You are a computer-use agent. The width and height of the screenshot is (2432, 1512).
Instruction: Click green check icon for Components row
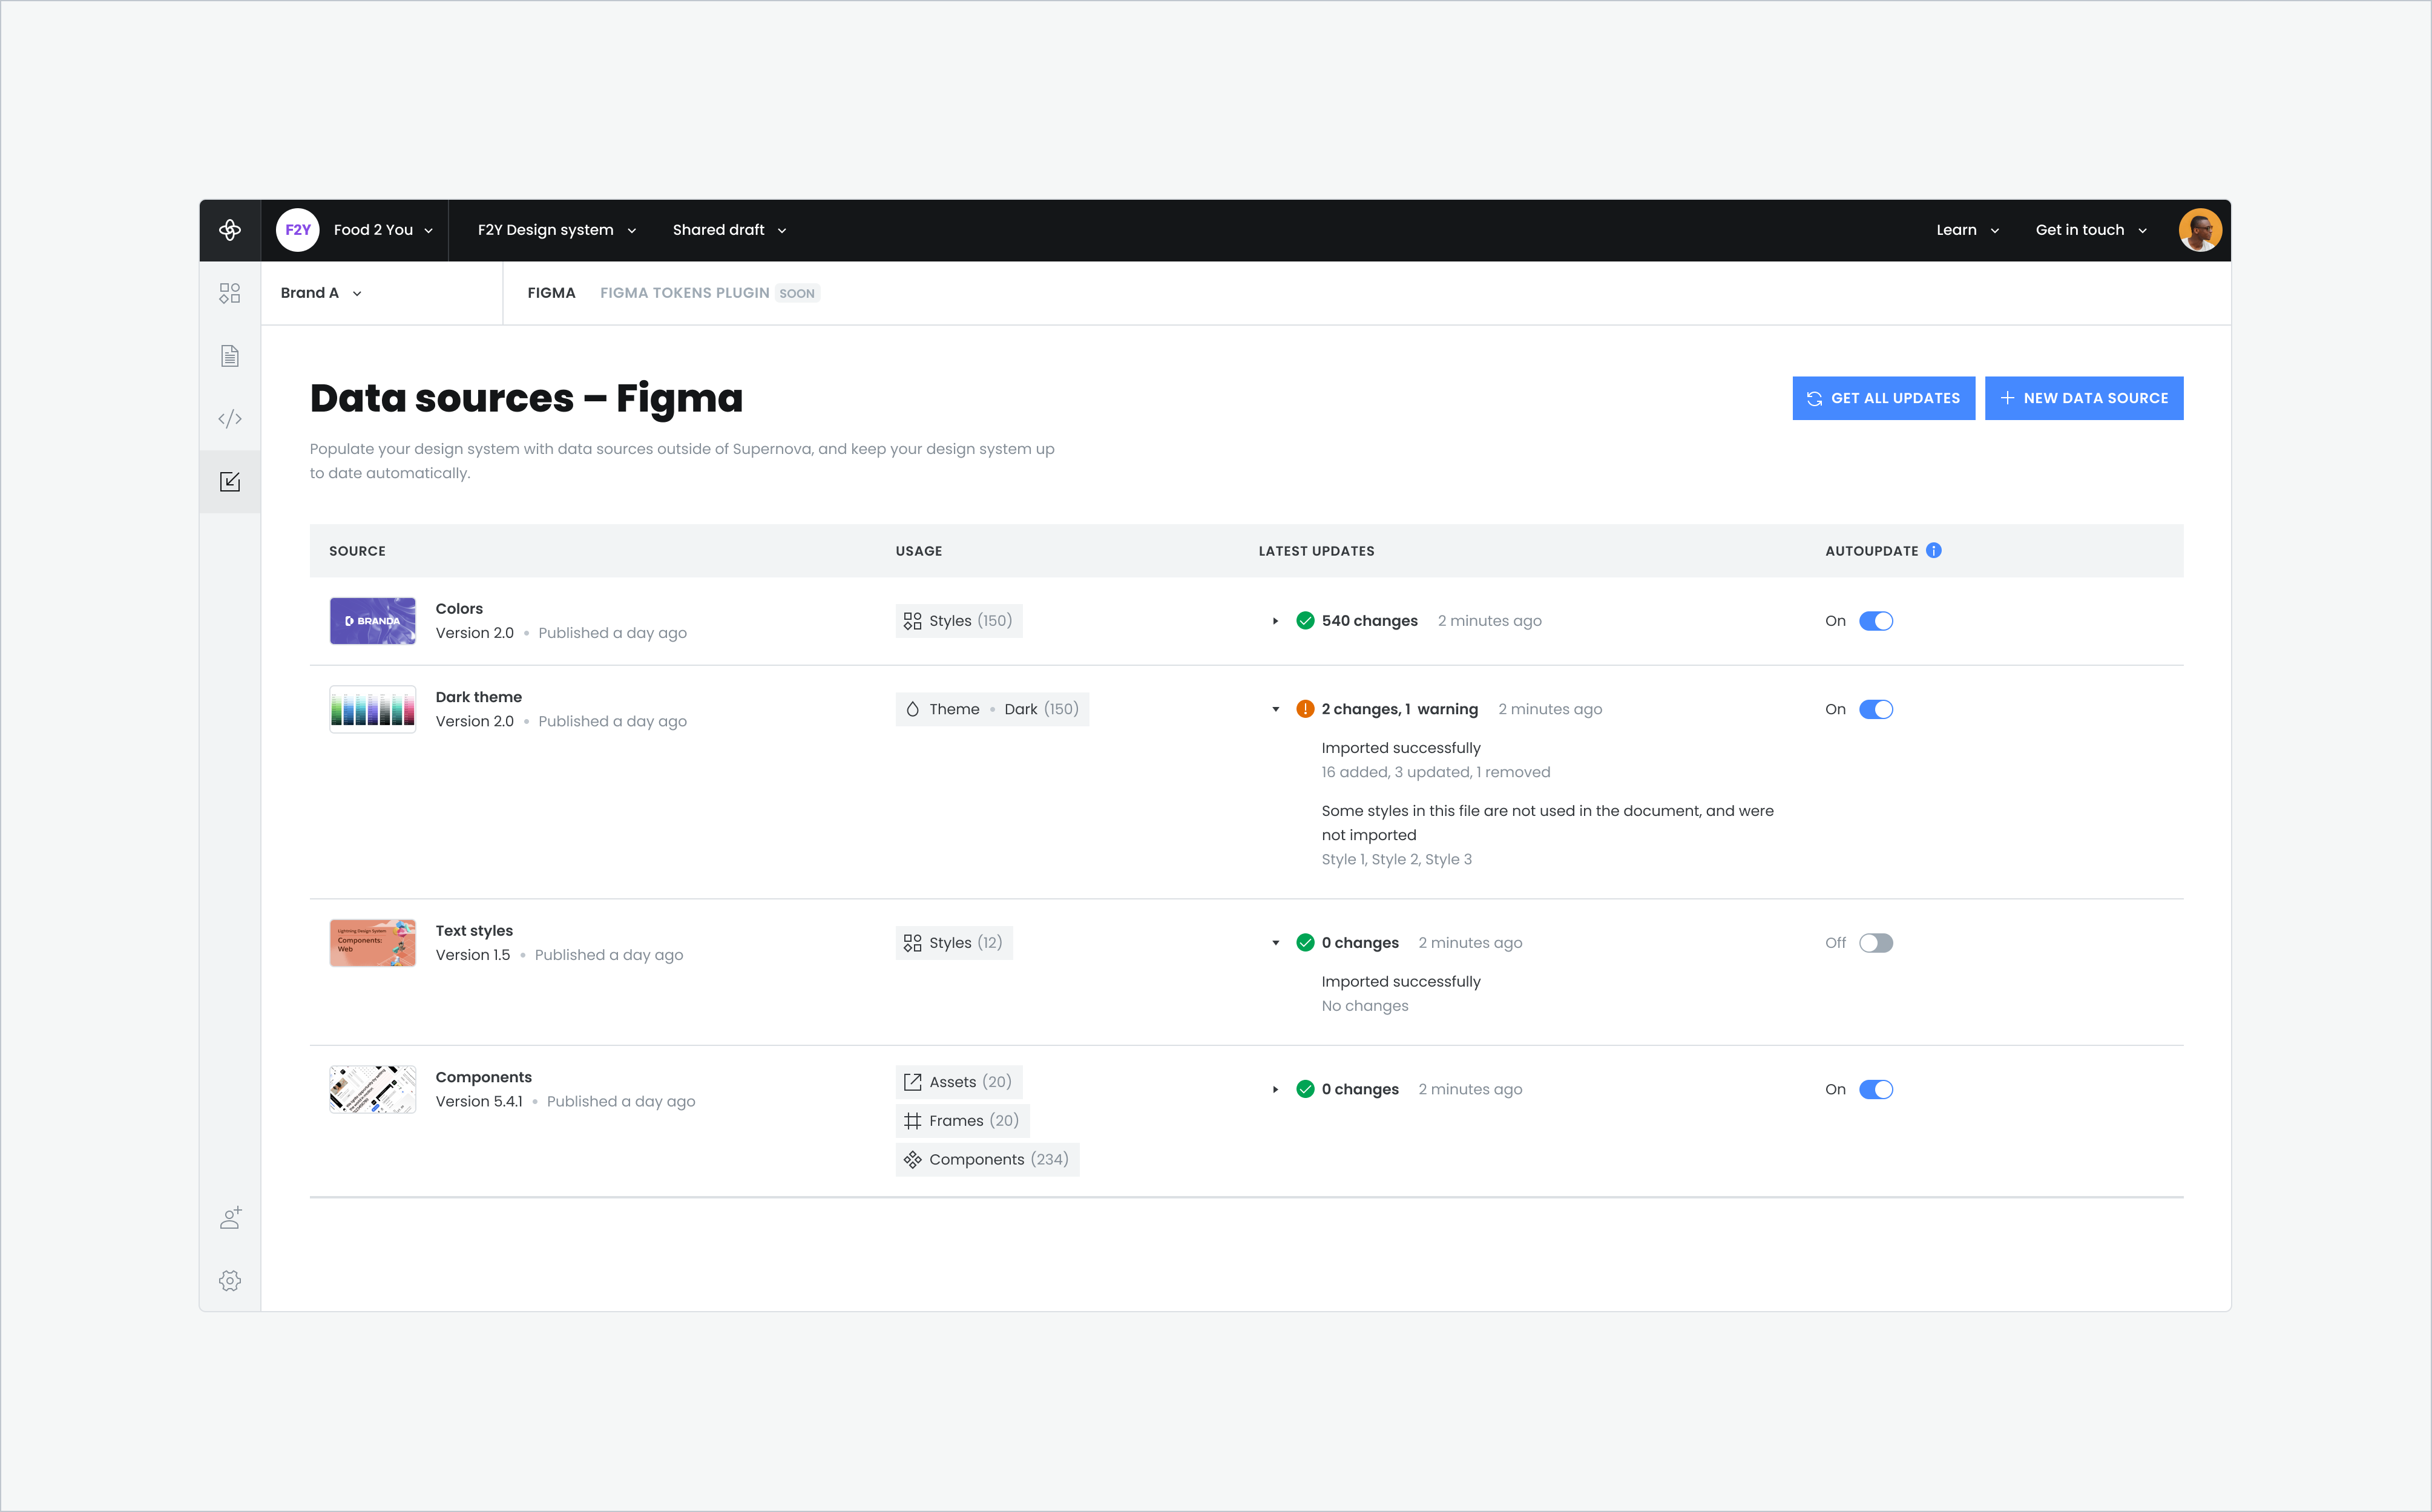point(1305,1089)
